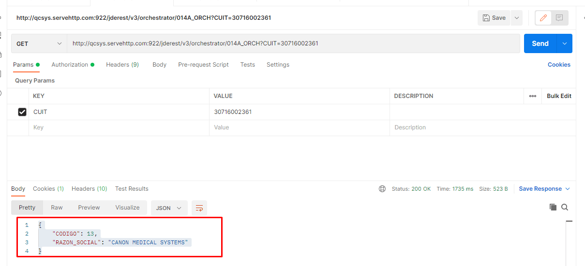585x266 pixels.
Task: Click the request URL input field
Action: click(x=294, y=43)
